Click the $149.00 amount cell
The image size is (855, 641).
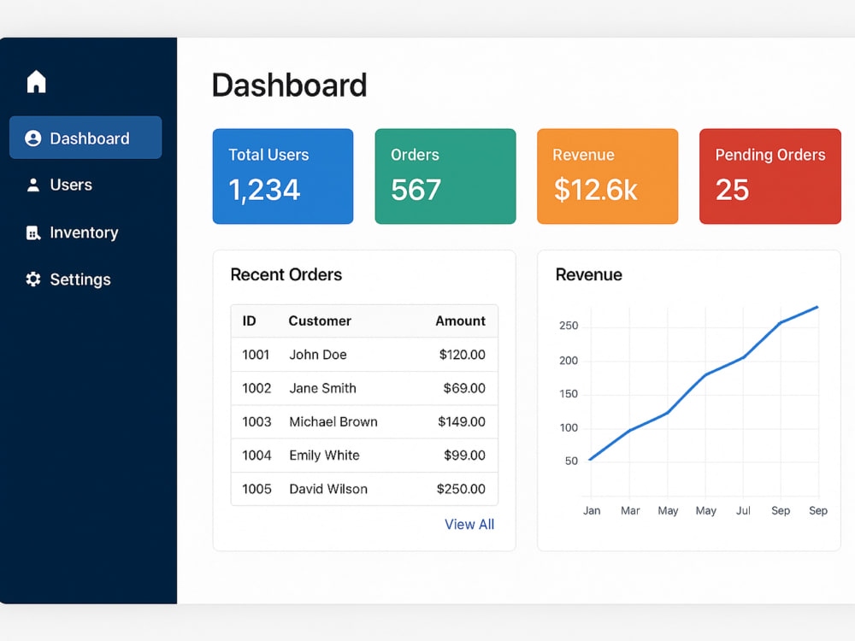click(x=462, y=422)
